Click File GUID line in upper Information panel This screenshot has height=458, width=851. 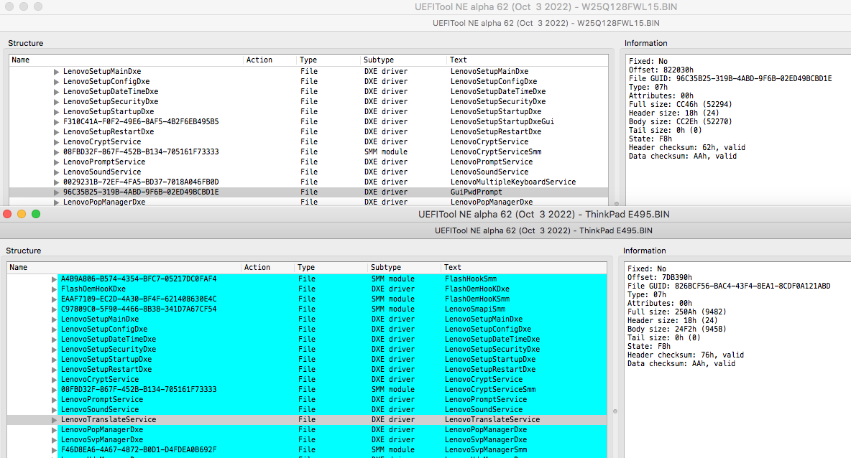point(730,78)
